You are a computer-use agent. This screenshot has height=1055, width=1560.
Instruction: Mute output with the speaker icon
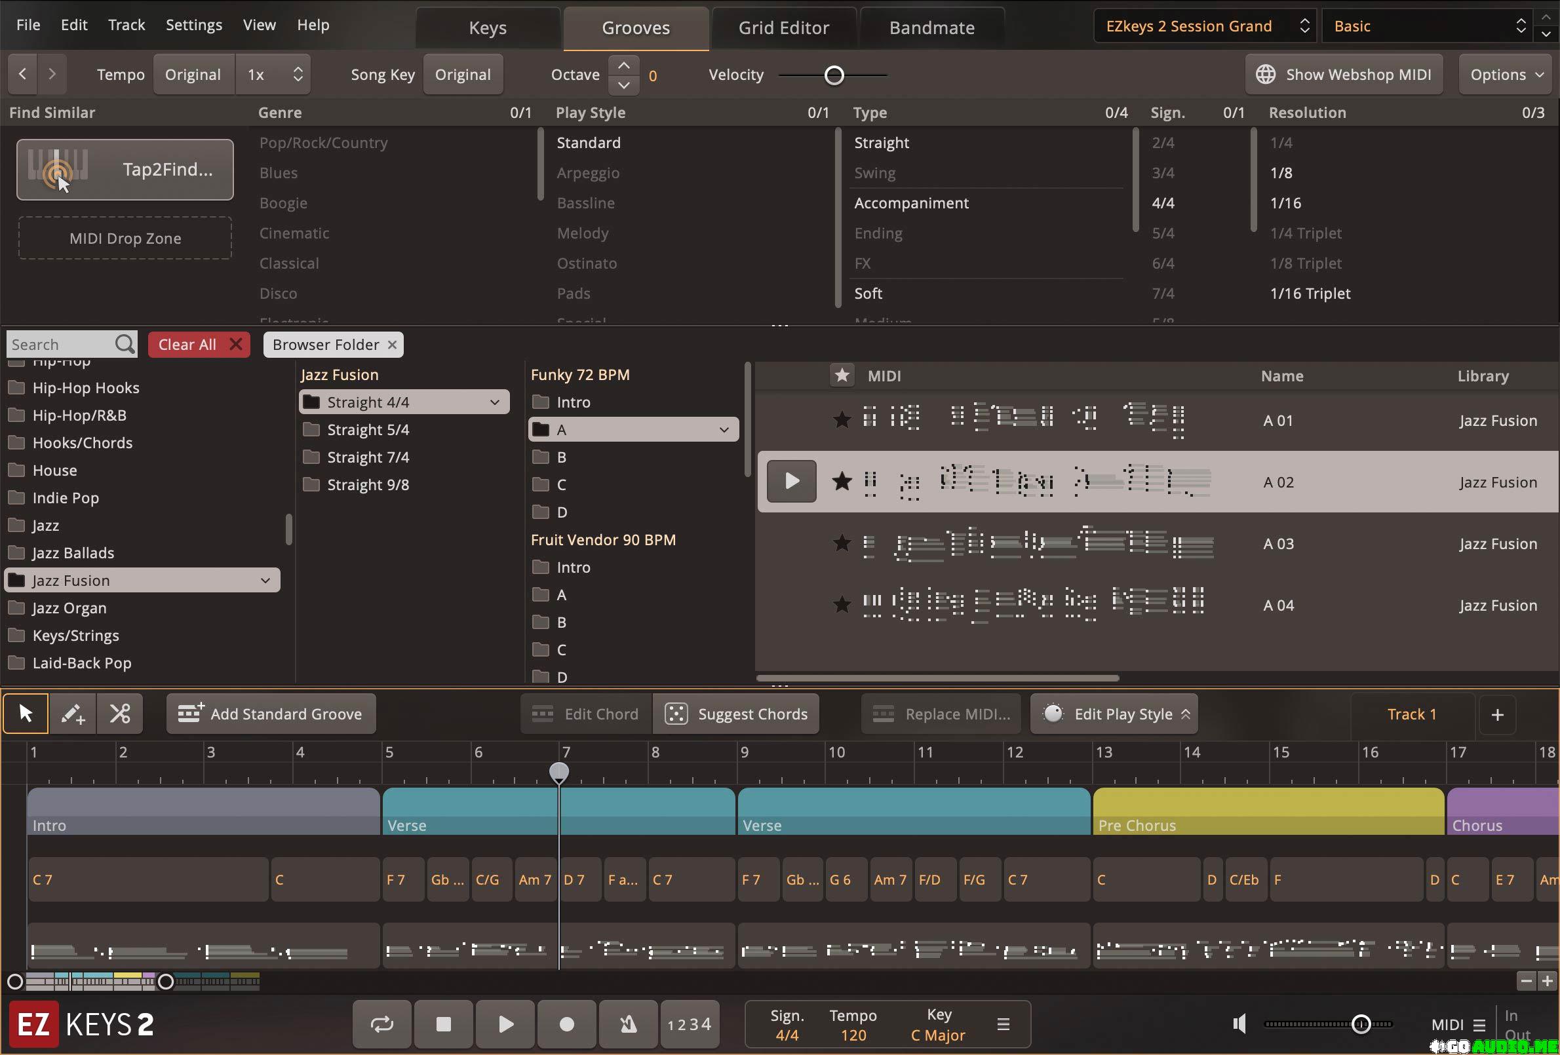pyautogui.click(x=1239, y=1024)
